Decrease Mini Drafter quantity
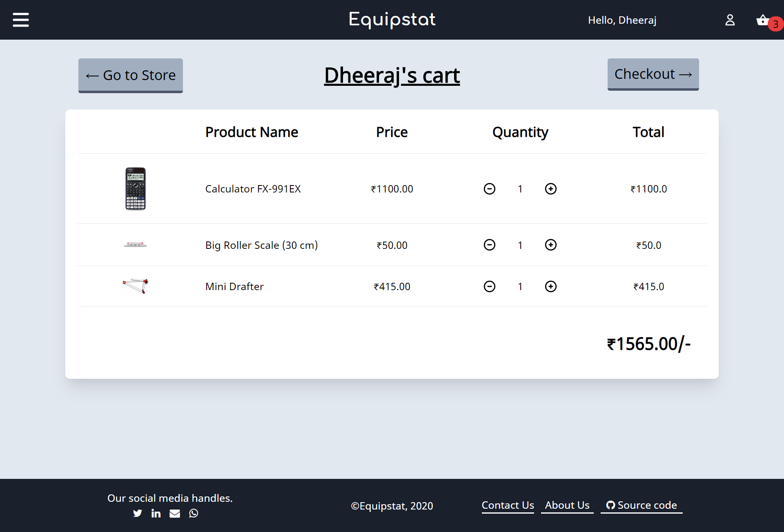The height and width of the screenshot is (532, 784). pos(489,286)
